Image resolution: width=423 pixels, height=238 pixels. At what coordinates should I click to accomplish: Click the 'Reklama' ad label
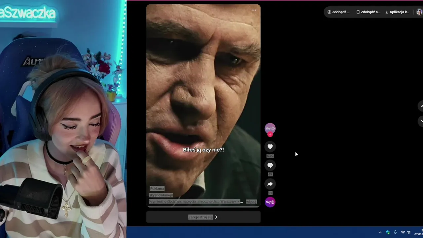(x=157, y=188)
